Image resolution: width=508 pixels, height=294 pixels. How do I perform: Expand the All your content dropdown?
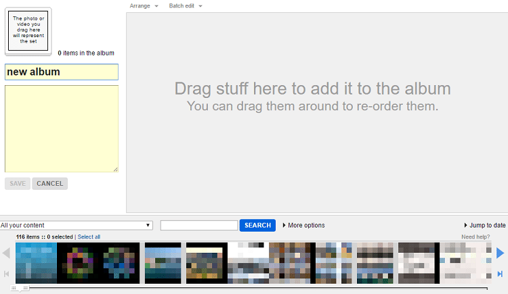(x=77, y=225)
